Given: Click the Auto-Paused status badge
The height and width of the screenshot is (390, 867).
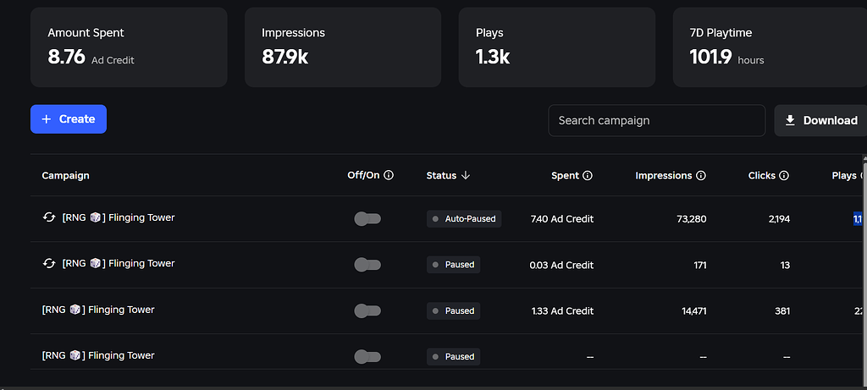Looking at the screenshot, I should [x=463, y=218].
